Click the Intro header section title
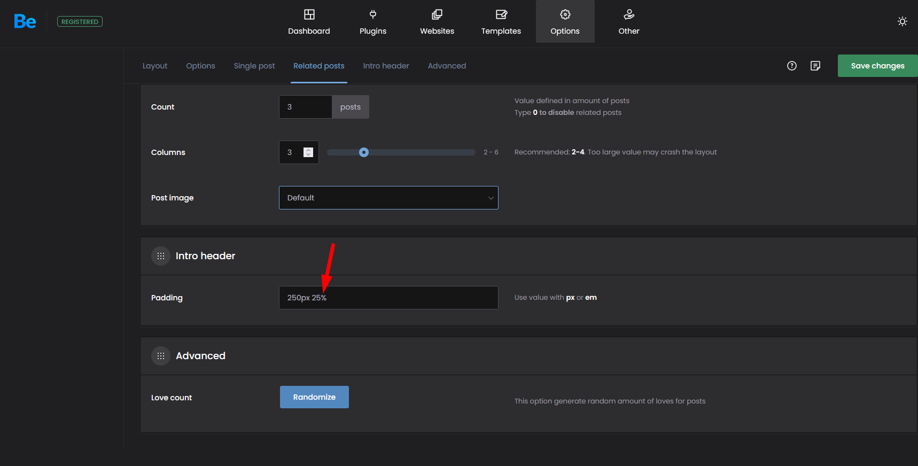The width and height of the screenshot is (918, 466). [205, 256]
